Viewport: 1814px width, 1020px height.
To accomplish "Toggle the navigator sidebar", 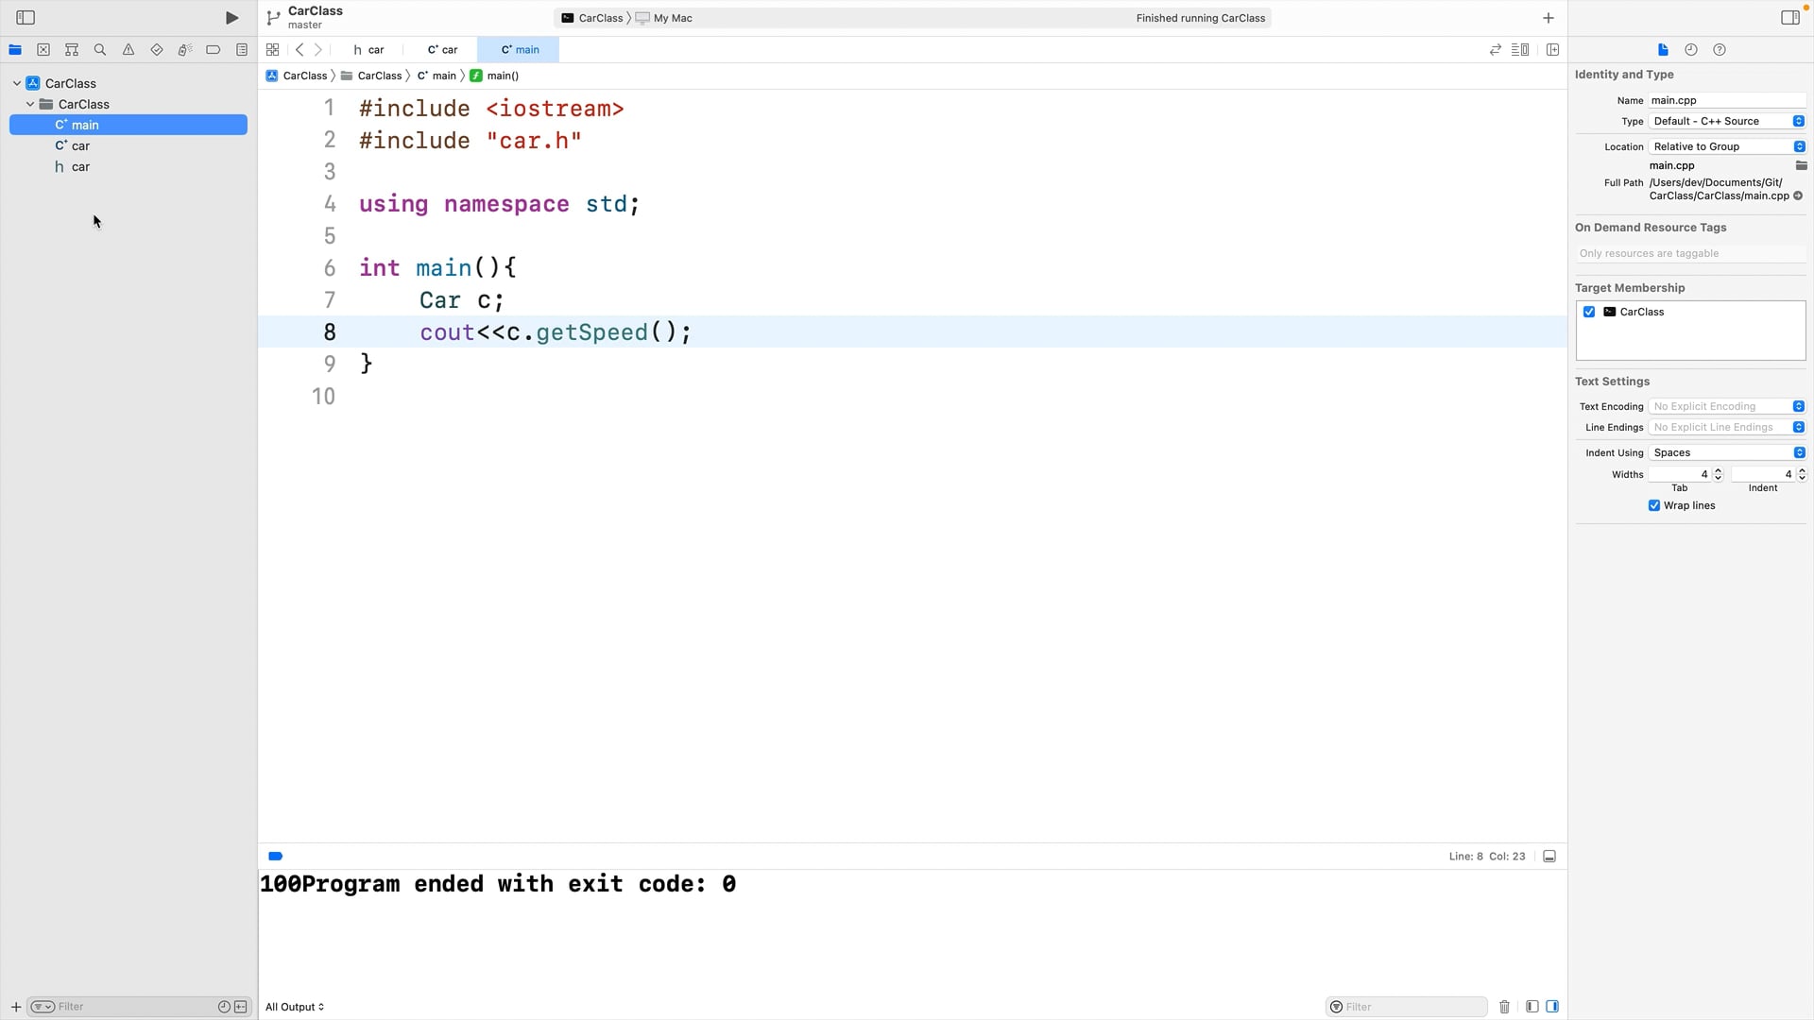I will 26,18.
